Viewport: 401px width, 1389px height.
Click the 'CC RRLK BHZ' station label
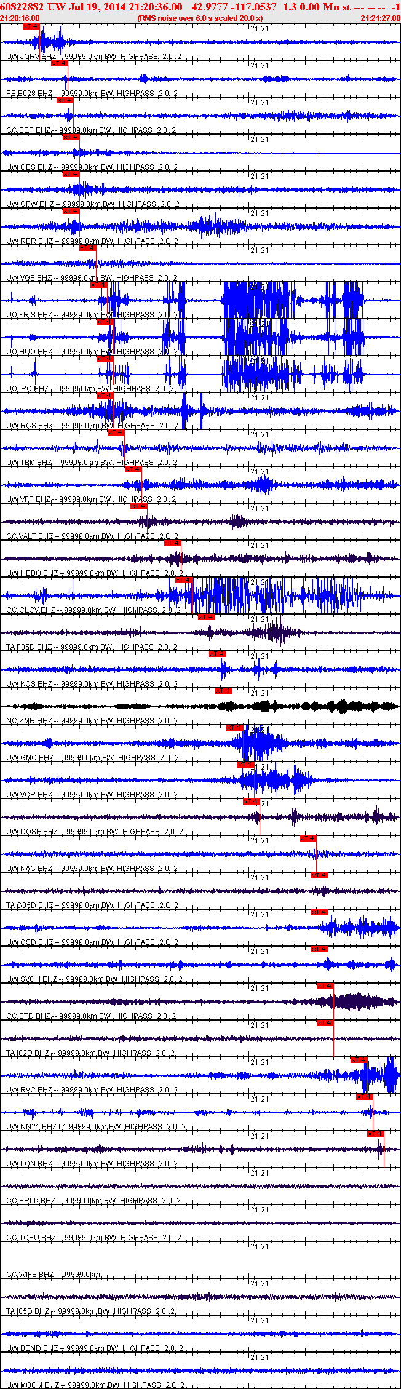pyautogui.click(x=31, y=1201)
